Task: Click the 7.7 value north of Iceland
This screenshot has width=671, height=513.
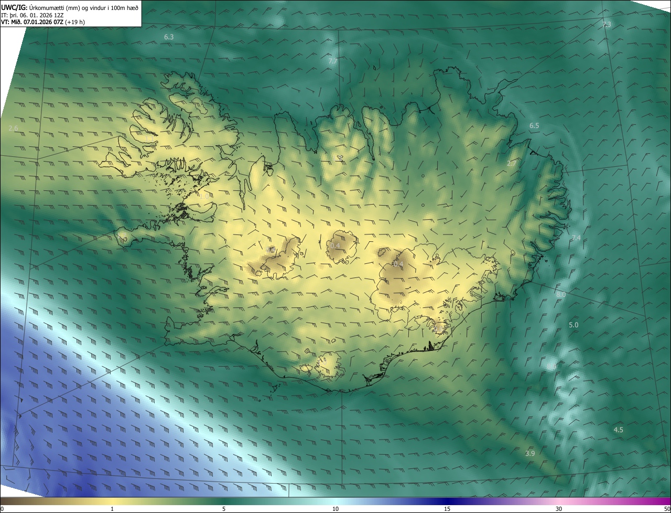Action: pos(333,61)
